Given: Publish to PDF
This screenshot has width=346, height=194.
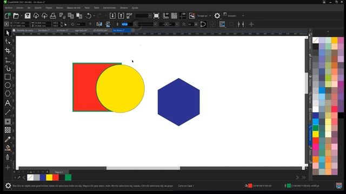Looking at the screenshot, I should click(x=129, y=16).
